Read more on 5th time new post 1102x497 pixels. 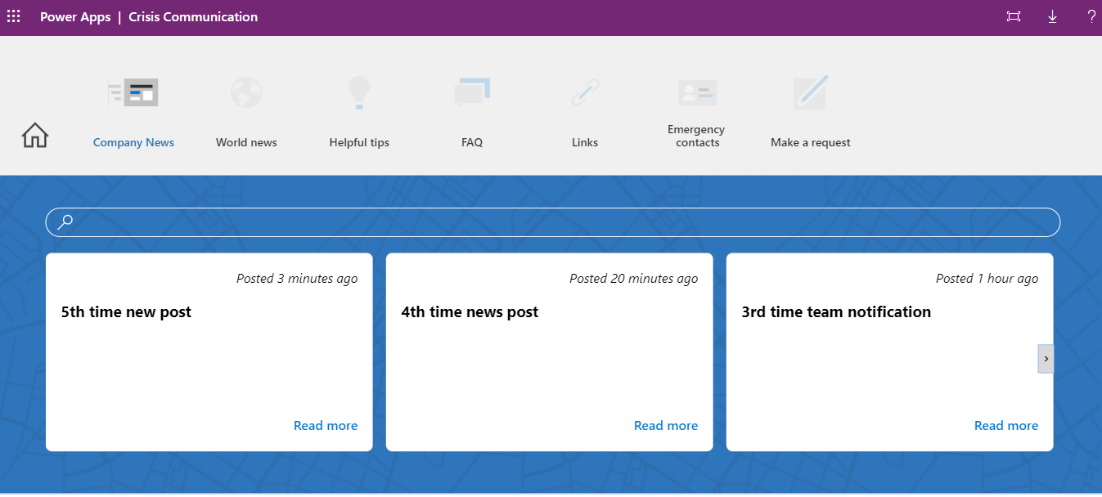[x=326, y=426]
